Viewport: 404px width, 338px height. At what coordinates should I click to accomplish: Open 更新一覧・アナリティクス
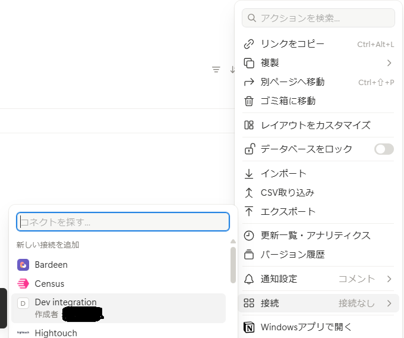click(x=315, y=236)
